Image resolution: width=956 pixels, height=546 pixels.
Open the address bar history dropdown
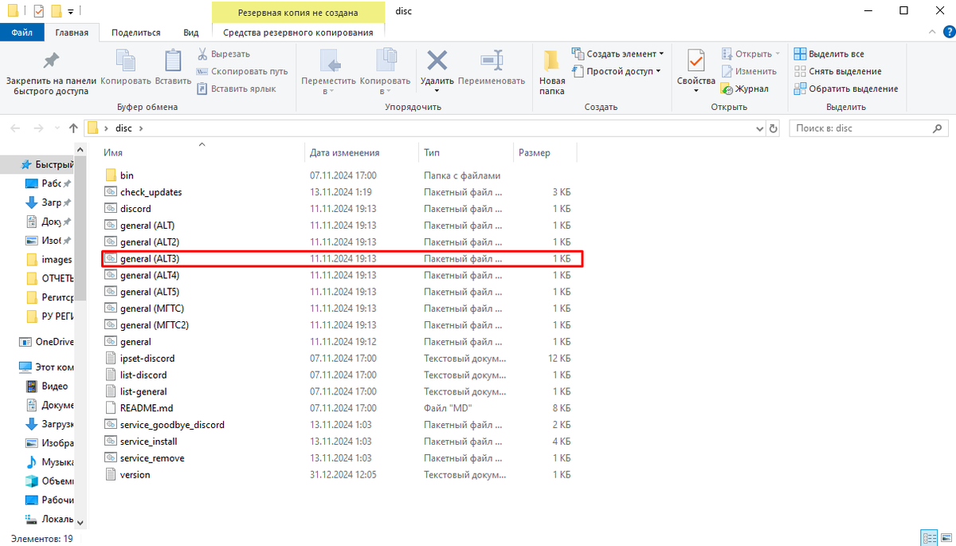(758, 128)
